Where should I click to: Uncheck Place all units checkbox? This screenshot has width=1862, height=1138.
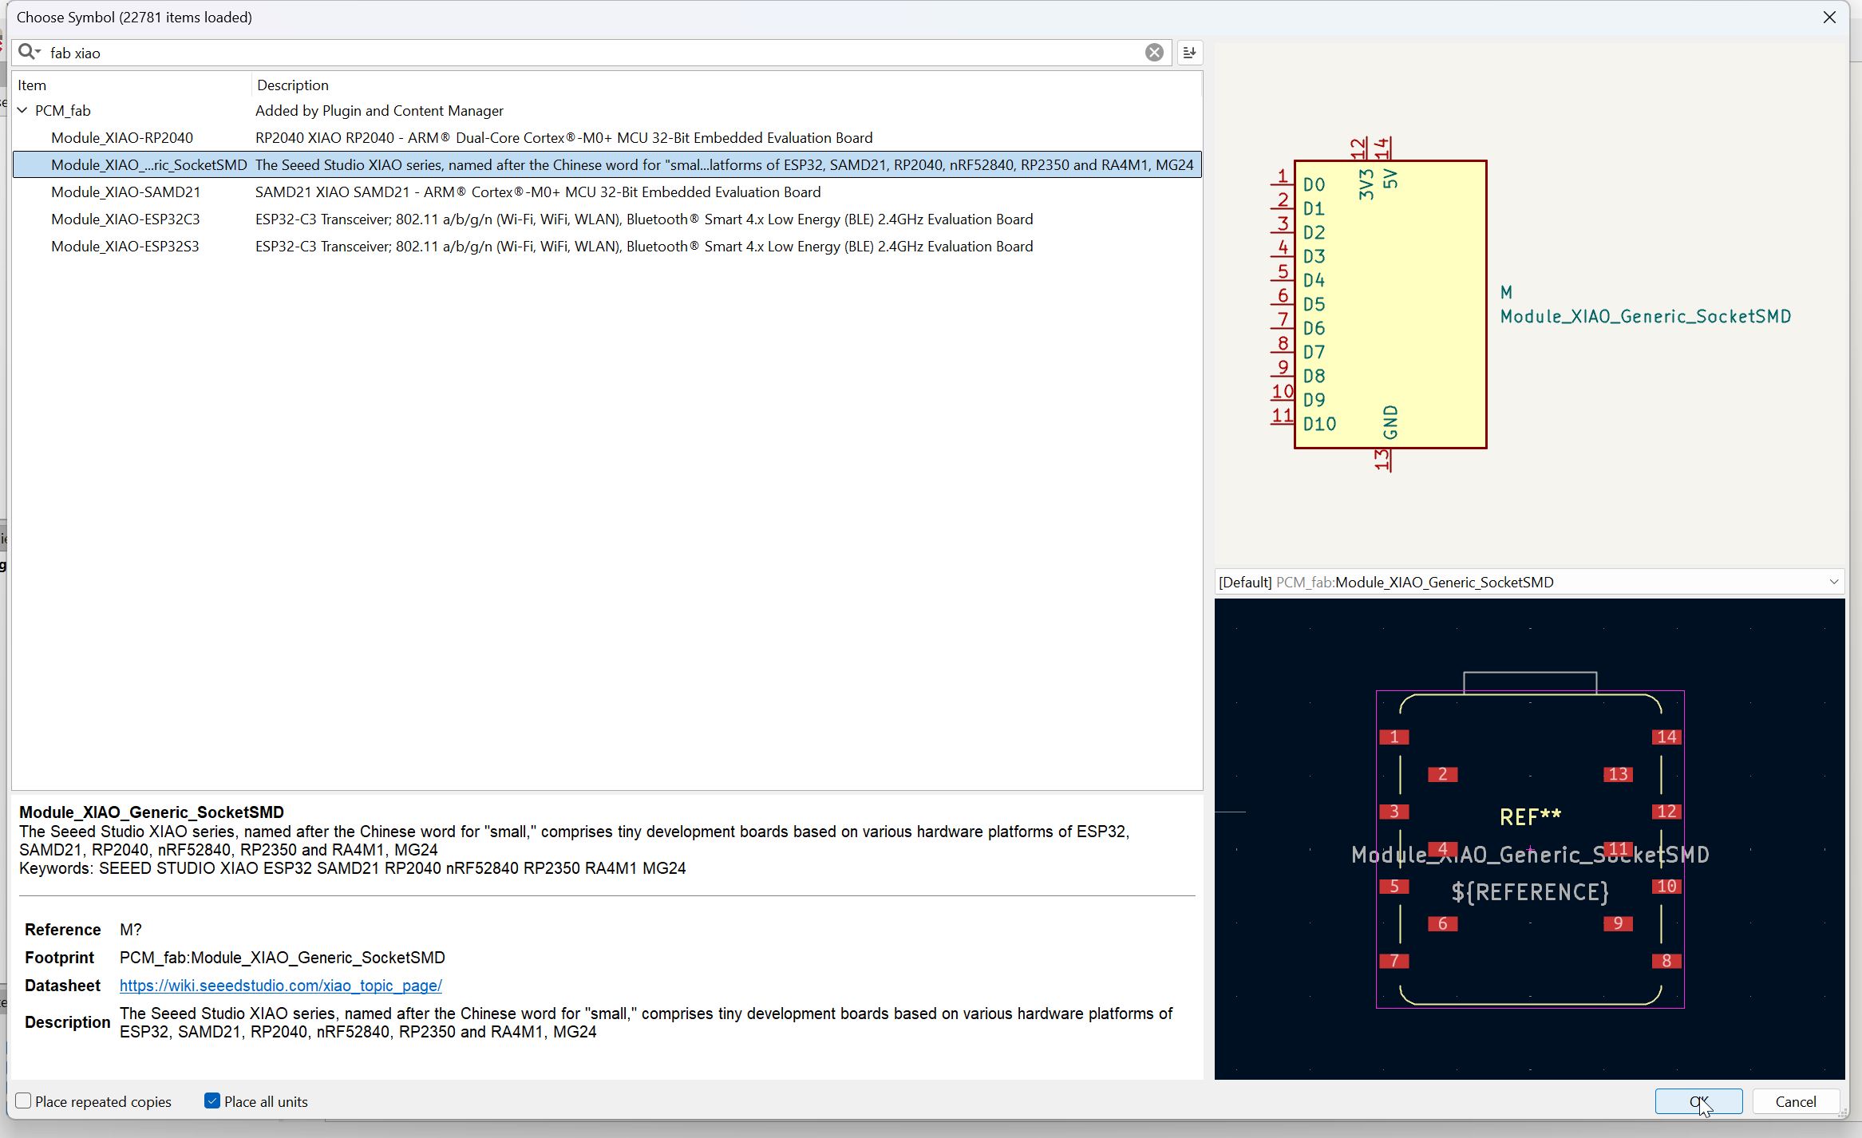(x=212, y=1101)
